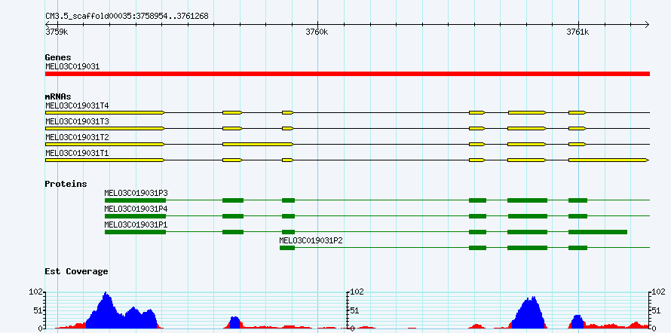Screen dimensions: 671x333
Task: Select the Est Coverage track heading
Action: [76, 271]
